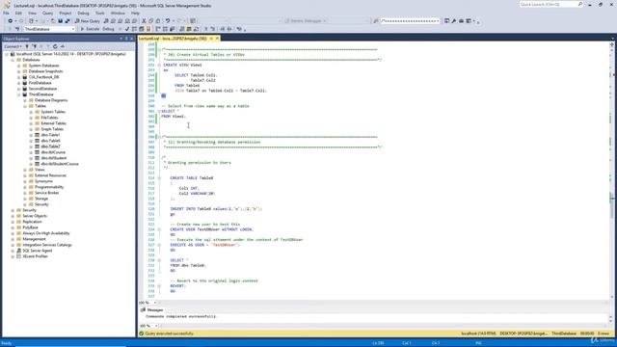Click the Undo arrow icon

tap(168, 21)
